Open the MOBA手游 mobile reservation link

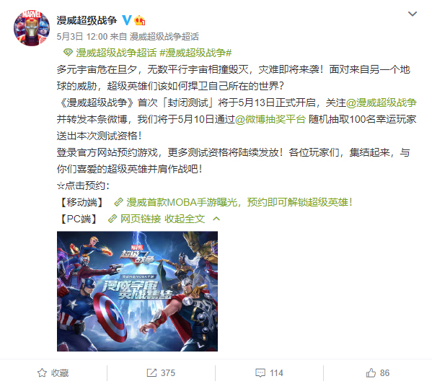point(239,202)
